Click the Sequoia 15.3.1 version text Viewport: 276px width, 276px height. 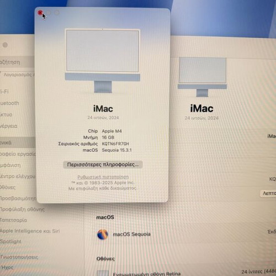click(116, 150)
